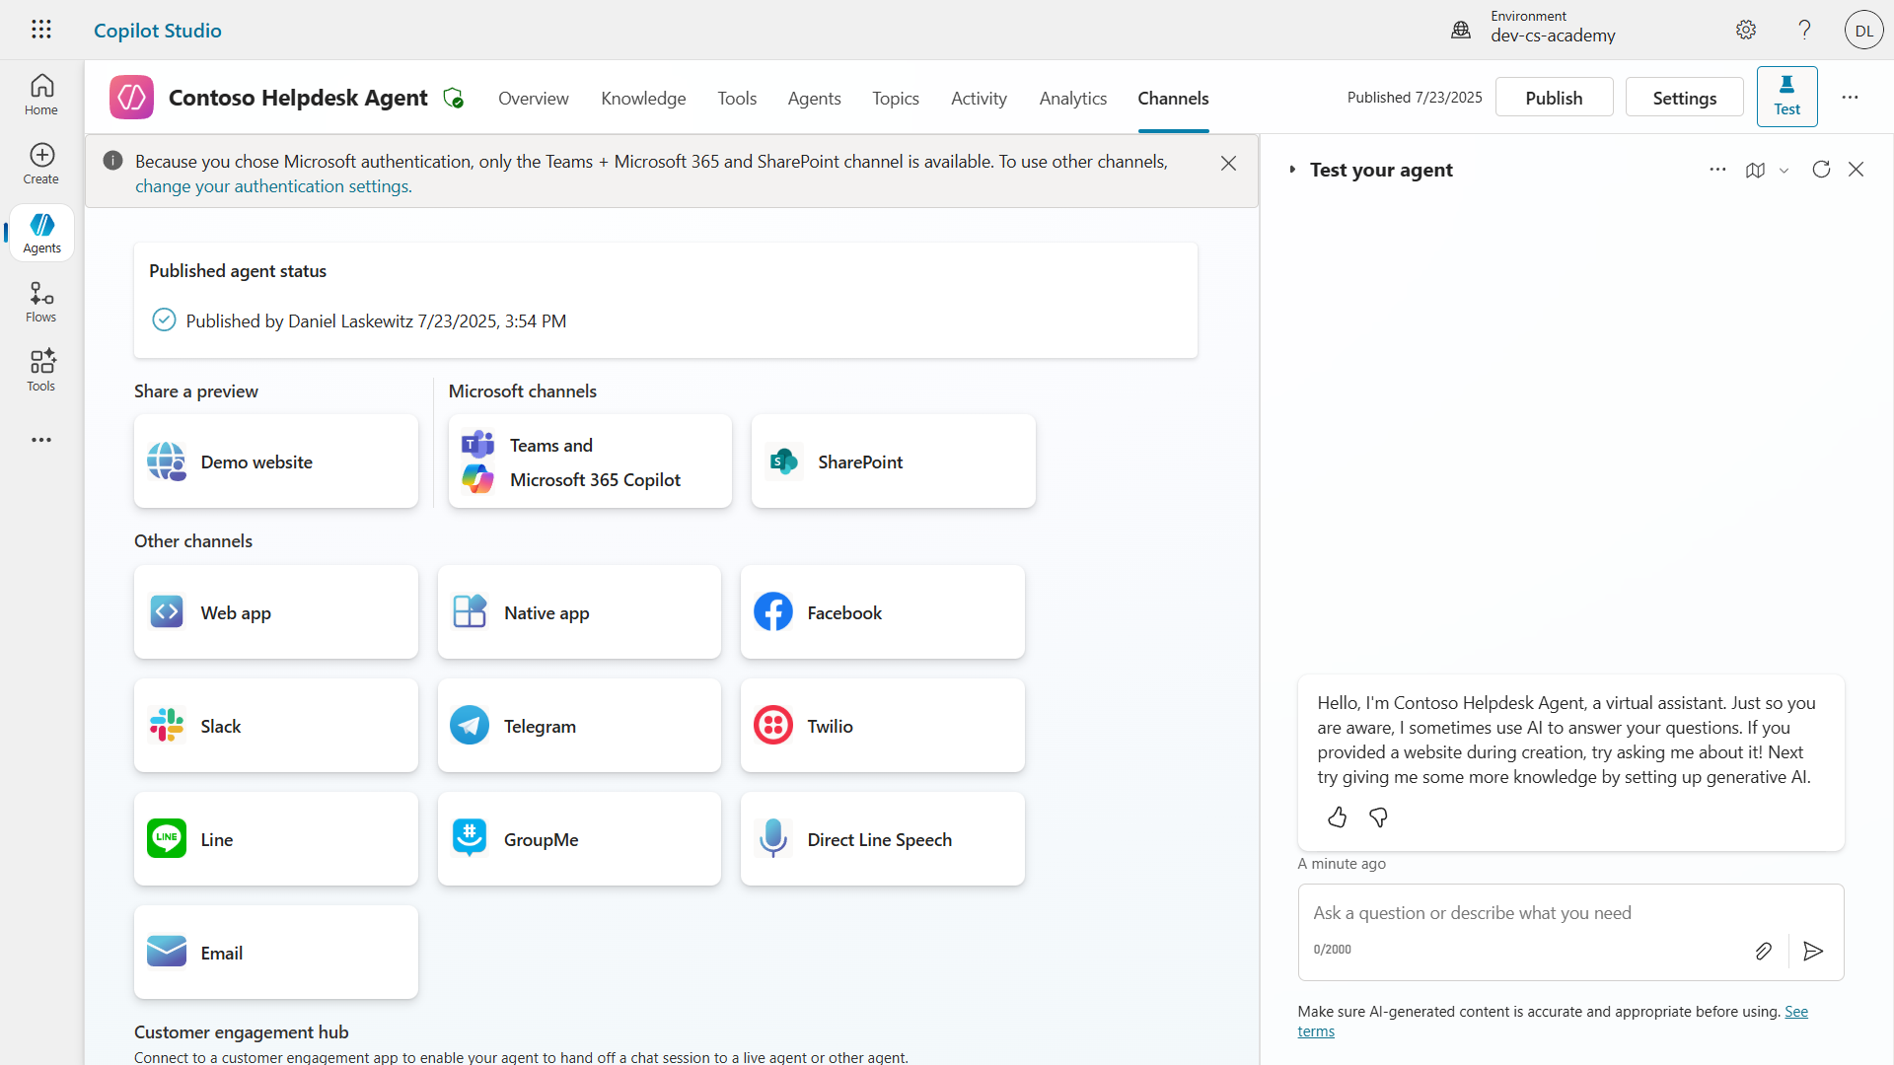Give thumbs down on the agent response
Screen dimensions: 1894x1065
pos(1378,816)
